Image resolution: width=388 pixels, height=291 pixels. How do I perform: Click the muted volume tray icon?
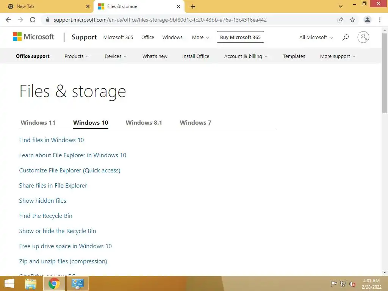(352, 284)
